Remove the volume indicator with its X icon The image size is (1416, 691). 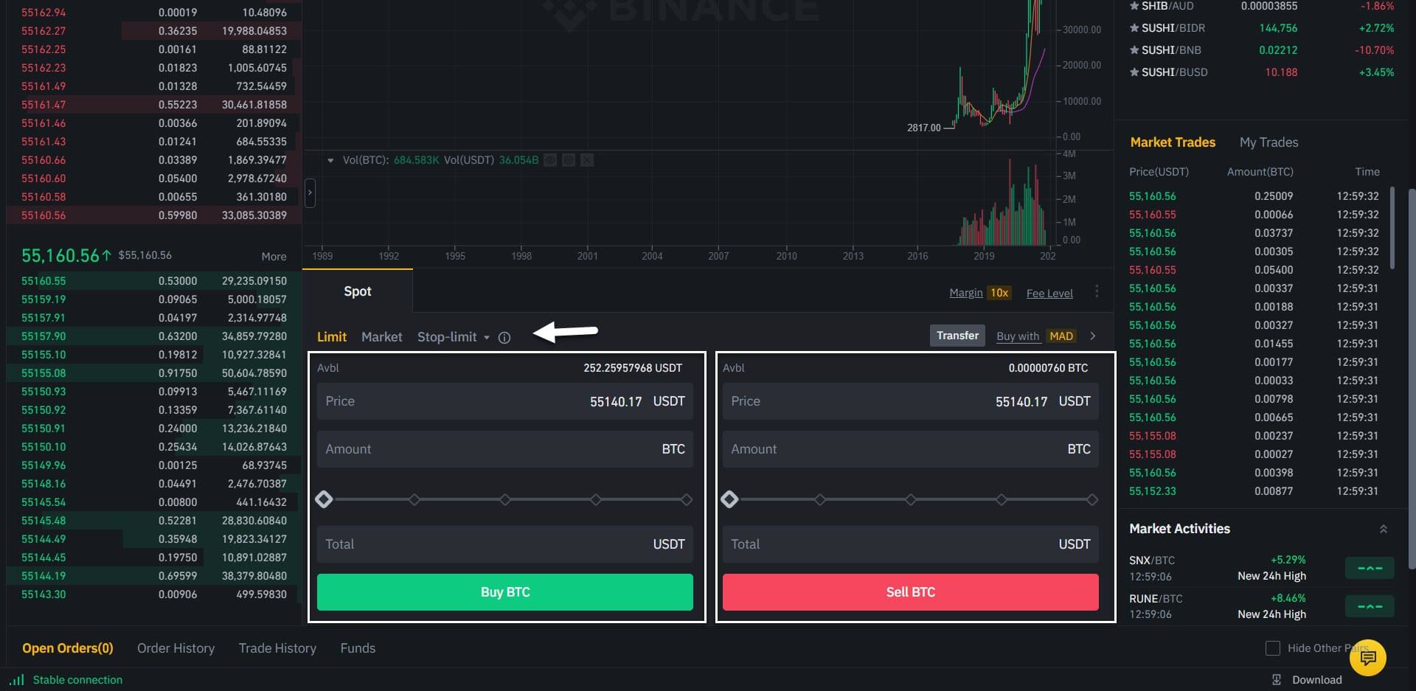pyautogui.click(x=587, y=160)
